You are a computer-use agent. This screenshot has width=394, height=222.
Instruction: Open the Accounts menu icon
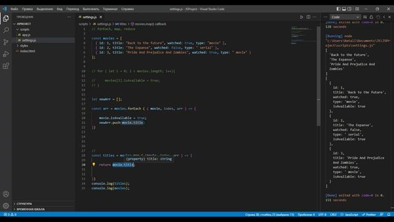[x=6, y=194]
